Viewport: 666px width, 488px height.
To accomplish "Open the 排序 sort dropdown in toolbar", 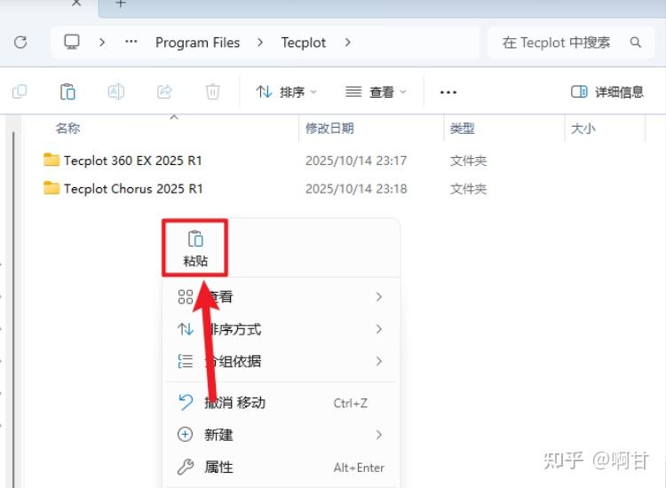I will (286, 91).
